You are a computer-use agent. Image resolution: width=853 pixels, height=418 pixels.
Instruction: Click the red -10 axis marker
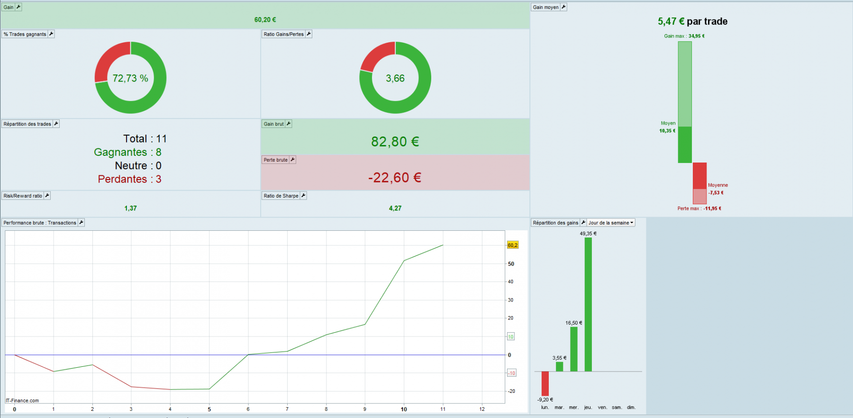pos(512,373)
